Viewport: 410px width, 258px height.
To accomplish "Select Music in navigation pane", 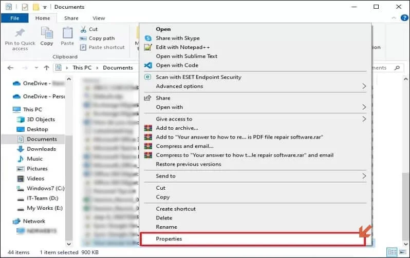I will pyautogui.click(x=34, y=159).
